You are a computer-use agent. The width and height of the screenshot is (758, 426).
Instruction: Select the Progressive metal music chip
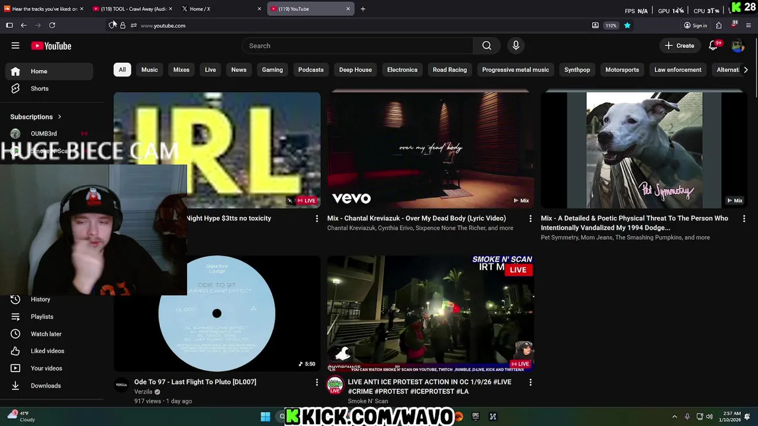click(x=515, y=70)
